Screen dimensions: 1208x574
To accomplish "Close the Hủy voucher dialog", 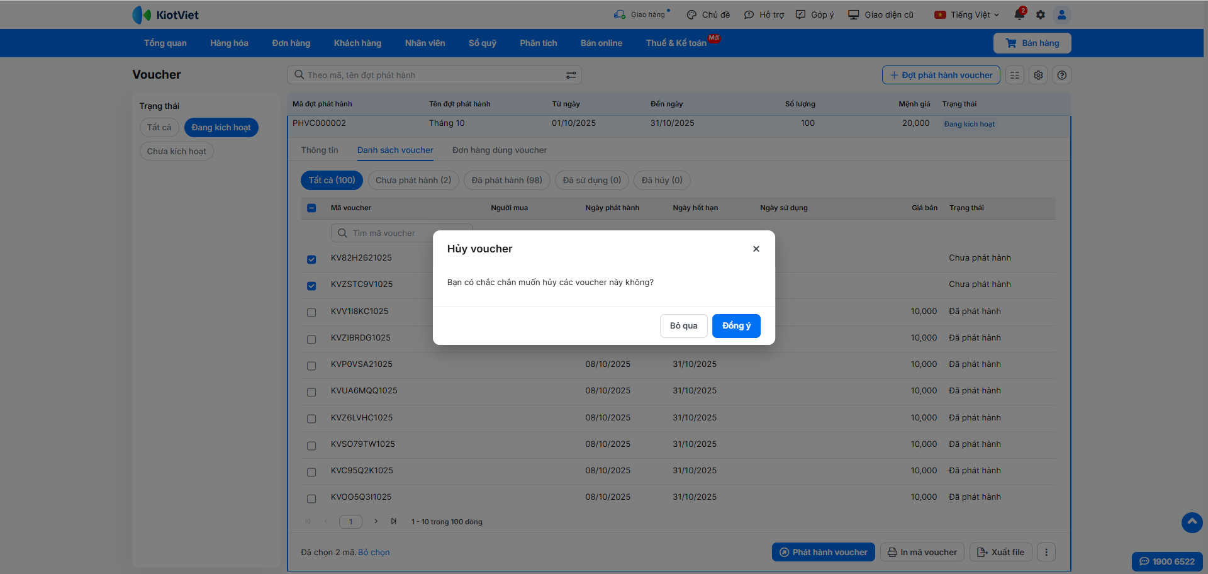I will click(756, 249).
